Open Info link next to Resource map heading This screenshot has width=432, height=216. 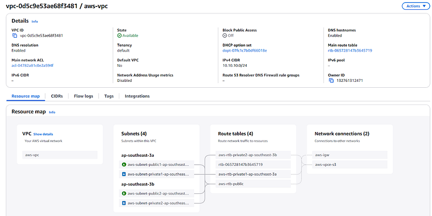click(x=52, y=112)
